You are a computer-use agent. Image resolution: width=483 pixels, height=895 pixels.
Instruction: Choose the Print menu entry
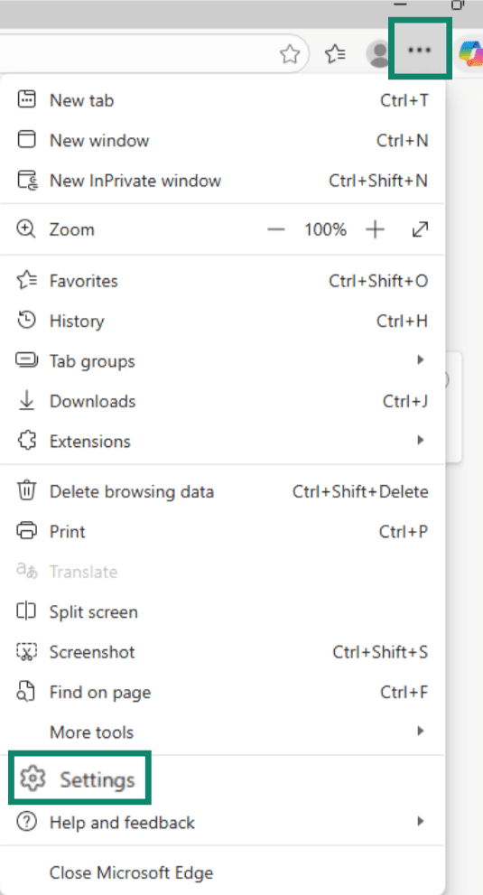223,531
